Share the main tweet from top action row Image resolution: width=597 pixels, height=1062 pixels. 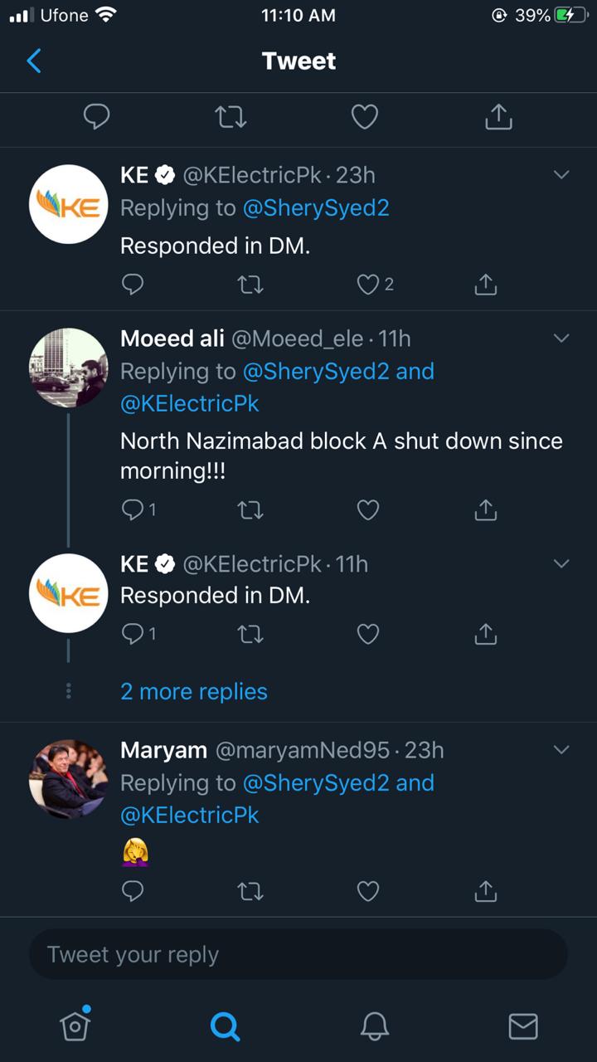point(498,117)
